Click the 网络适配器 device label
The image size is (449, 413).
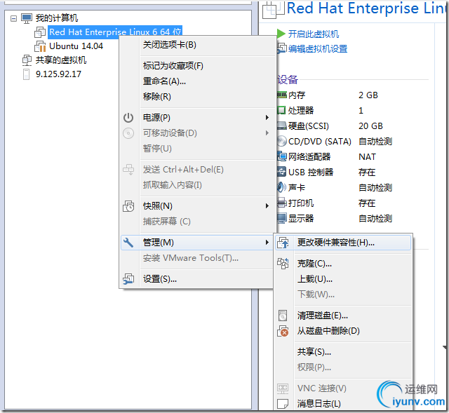(309, 157)
